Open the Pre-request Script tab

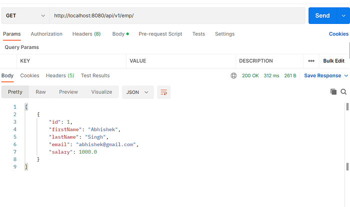[160, 34]
